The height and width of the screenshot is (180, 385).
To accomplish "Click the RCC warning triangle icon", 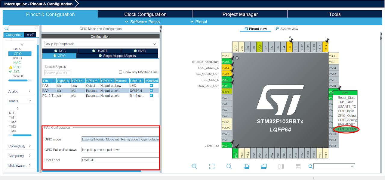I will (11, 67).
